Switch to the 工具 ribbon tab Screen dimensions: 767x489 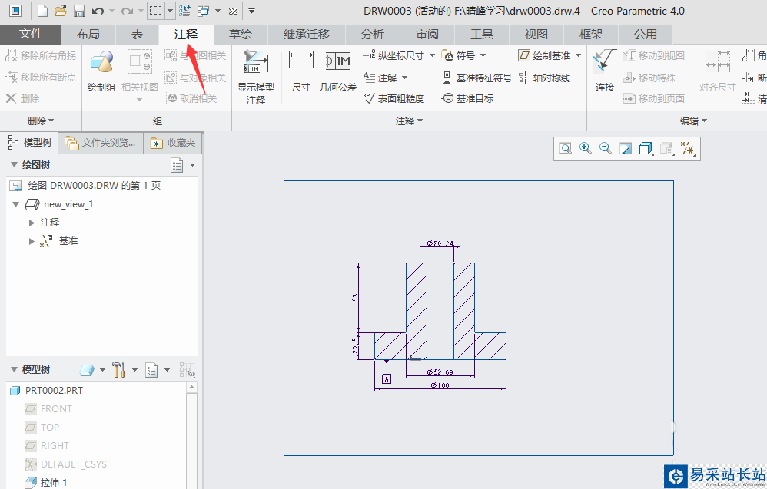coord(482,35)
